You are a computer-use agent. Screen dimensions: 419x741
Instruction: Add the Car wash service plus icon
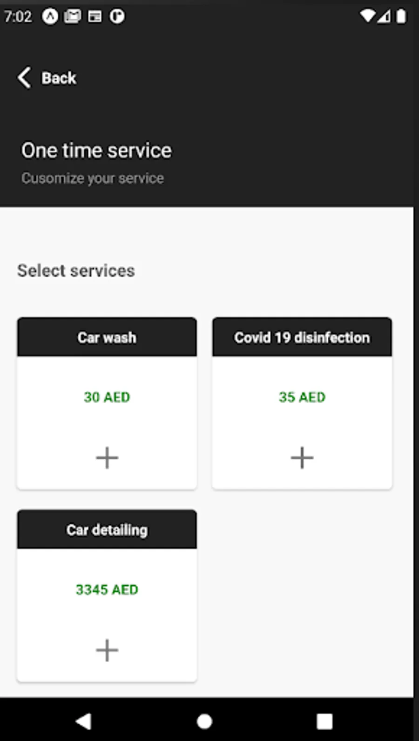(x=107, y=457)
